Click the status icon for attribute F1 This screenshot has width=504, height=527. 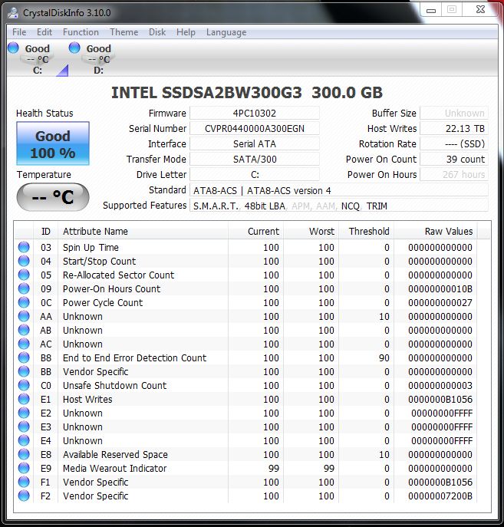(24, 482)
